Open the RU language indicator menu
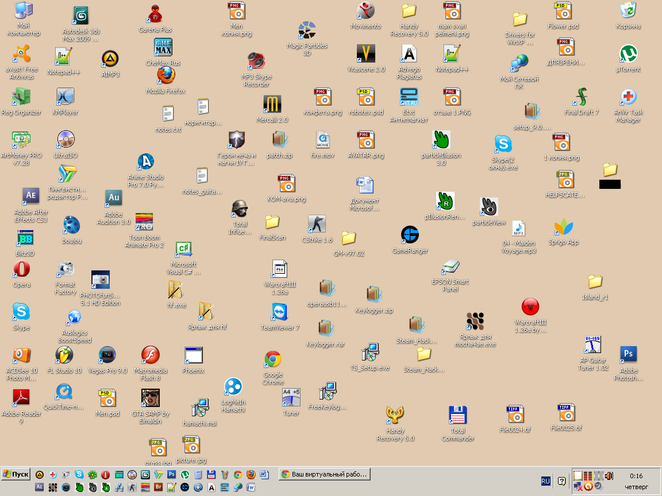This screenshot has height=496, width=662. coord(545,480)
